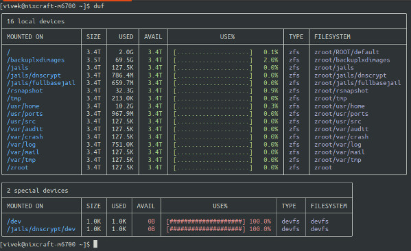Click the '16 local devices' table title
This screenshot has width=411, height=251.
(x=36, y=21)
